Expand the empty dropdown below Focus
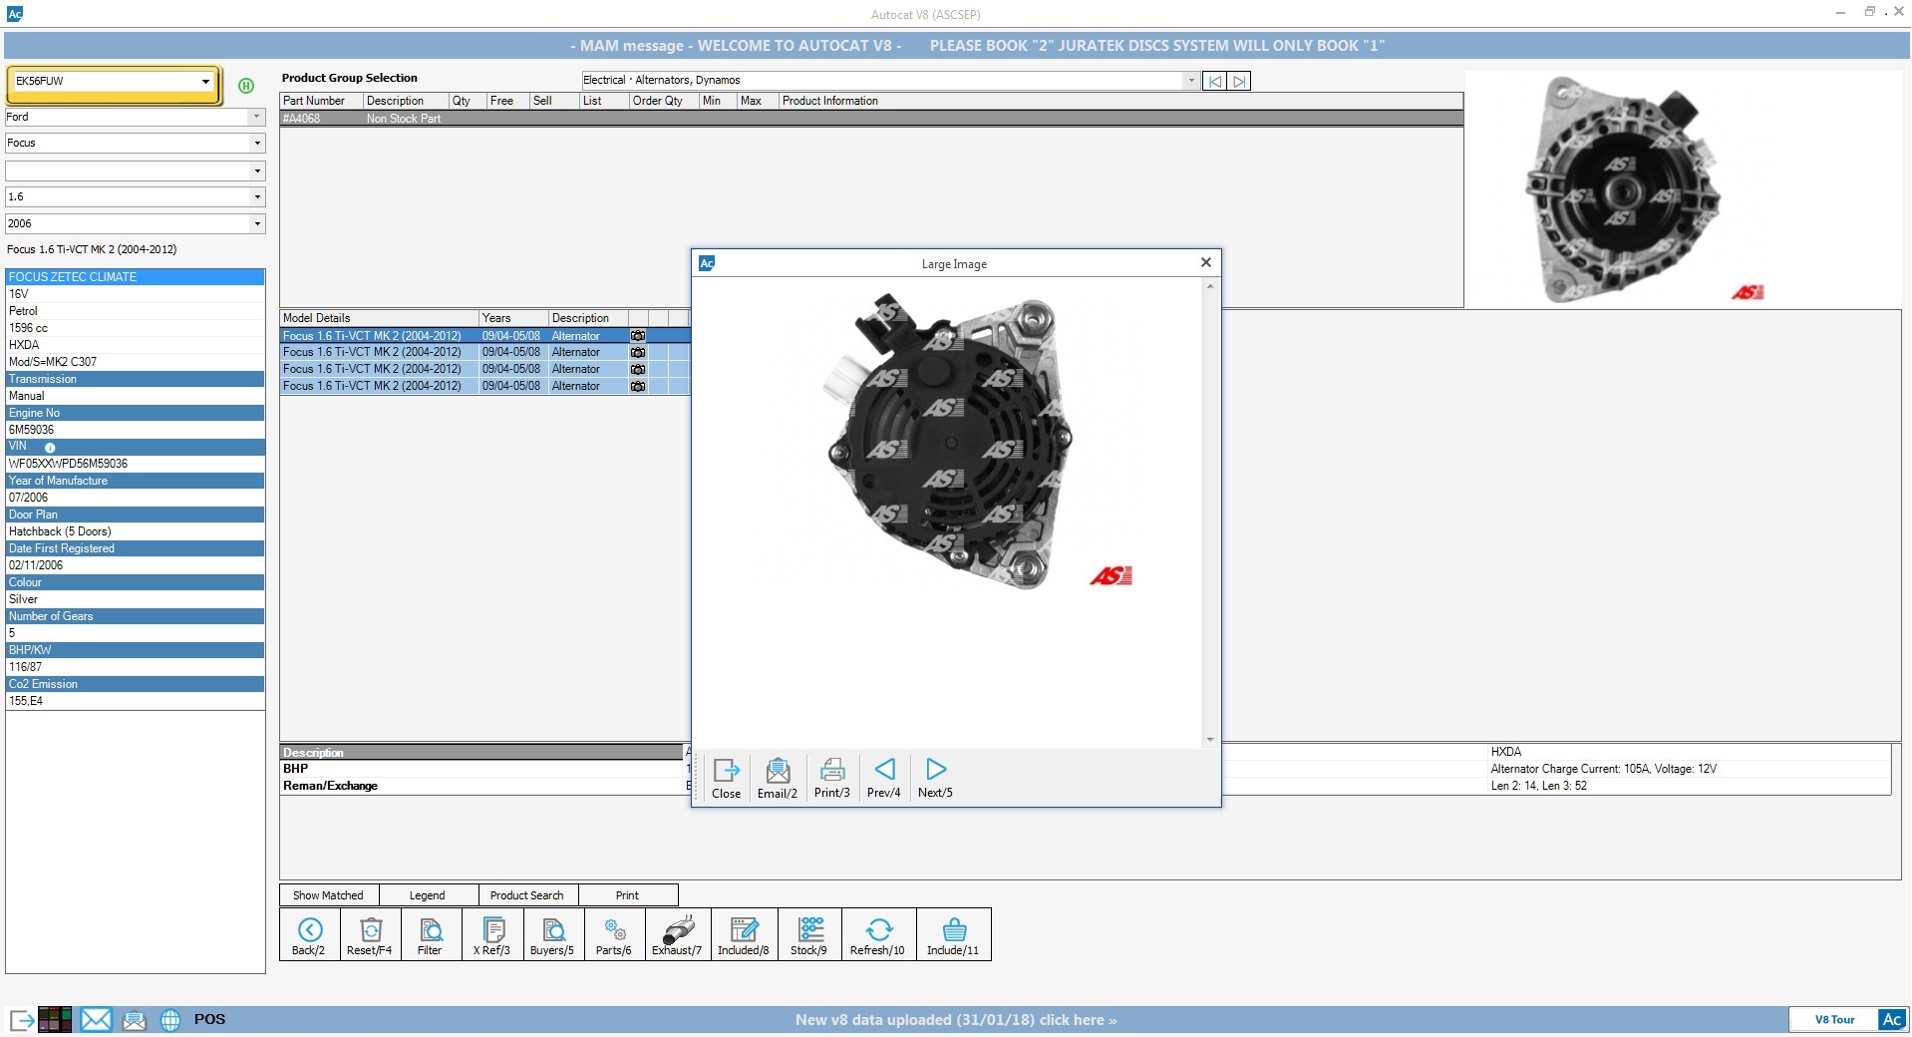Image resolution: width=1912 pixels, height=1037 pixels. [256, 171]
